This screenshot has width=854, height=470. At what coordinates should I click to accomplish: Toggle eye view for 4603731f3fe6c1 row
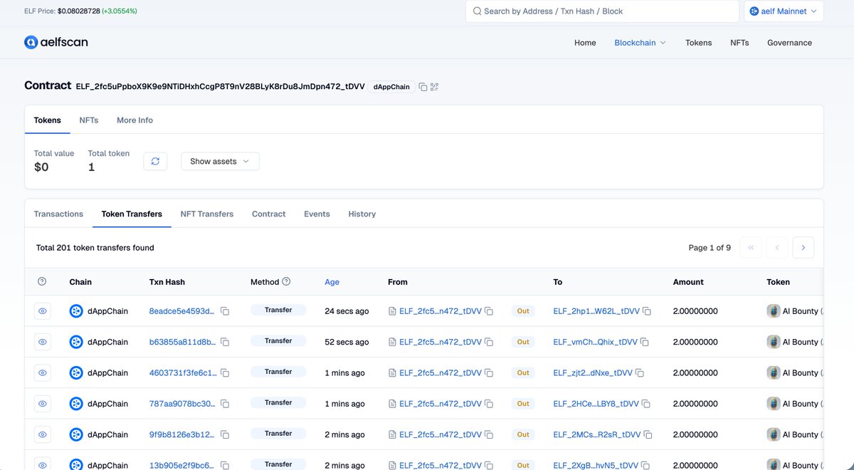43,373
